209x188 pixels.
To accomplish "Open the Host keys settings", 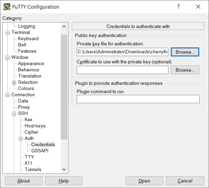I will coord(35,126).
